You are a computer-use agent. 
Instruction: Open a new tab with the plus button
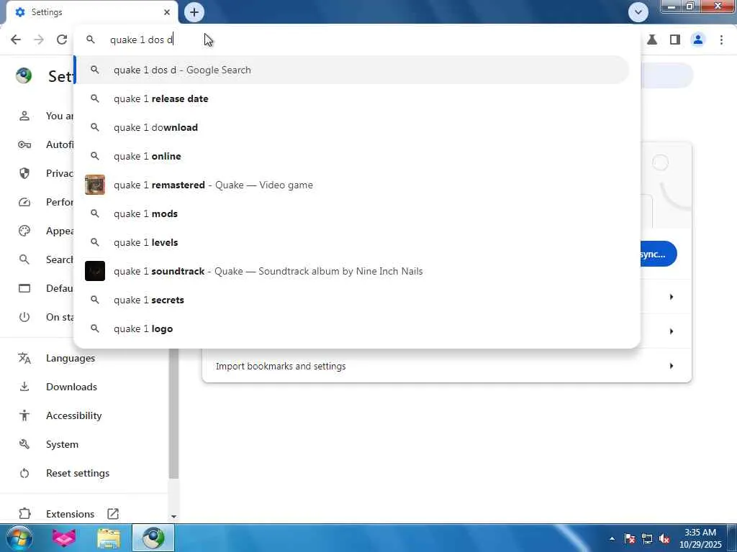[194, 12]
